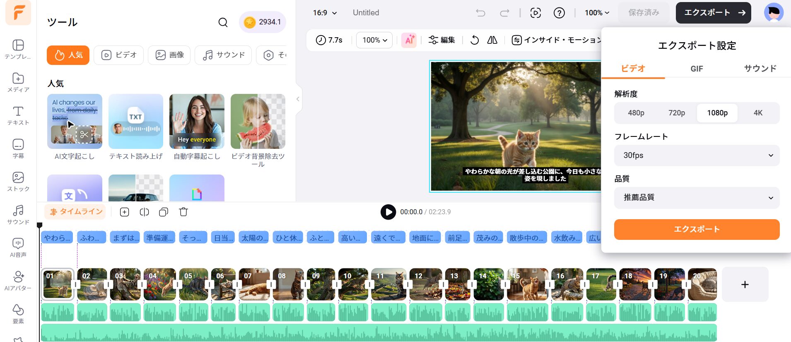Select 1080p resolution
Image resolution: width=791 pixels, height=342 pixels.
(717, 113)
